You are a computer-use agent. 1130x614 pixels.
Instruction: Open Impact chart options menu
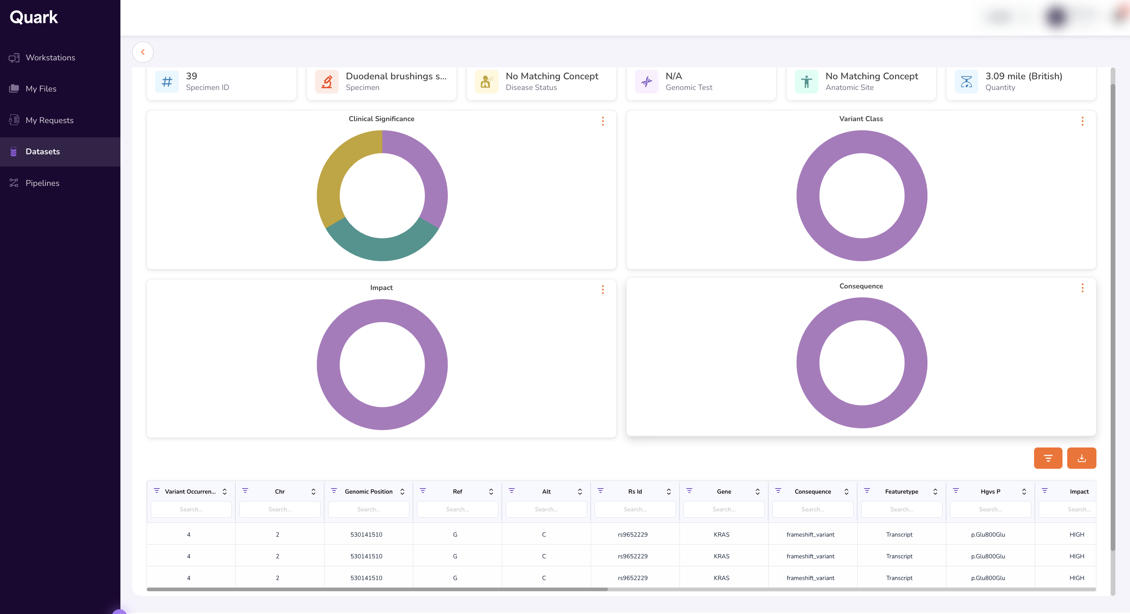[603, 290]
